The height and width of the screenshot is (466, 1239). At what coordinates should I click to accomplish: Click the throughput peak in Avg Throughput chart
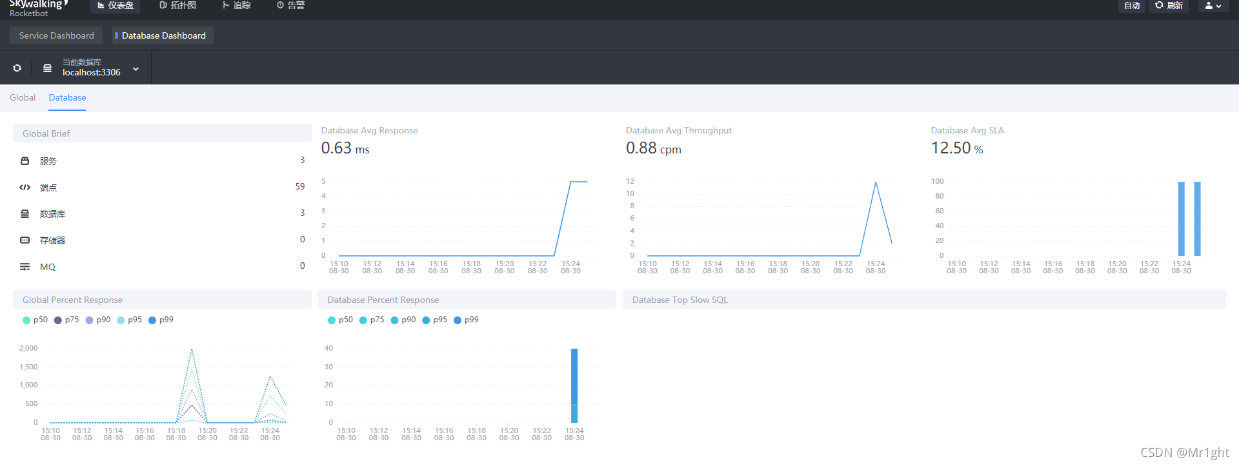(876, 183)
